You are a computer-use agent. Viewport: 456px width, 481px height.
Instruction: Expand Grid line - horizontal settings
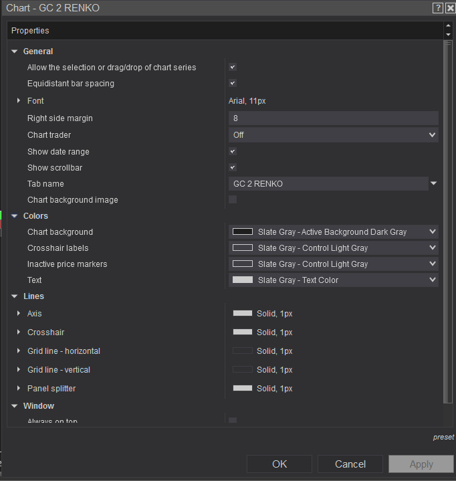19,351
